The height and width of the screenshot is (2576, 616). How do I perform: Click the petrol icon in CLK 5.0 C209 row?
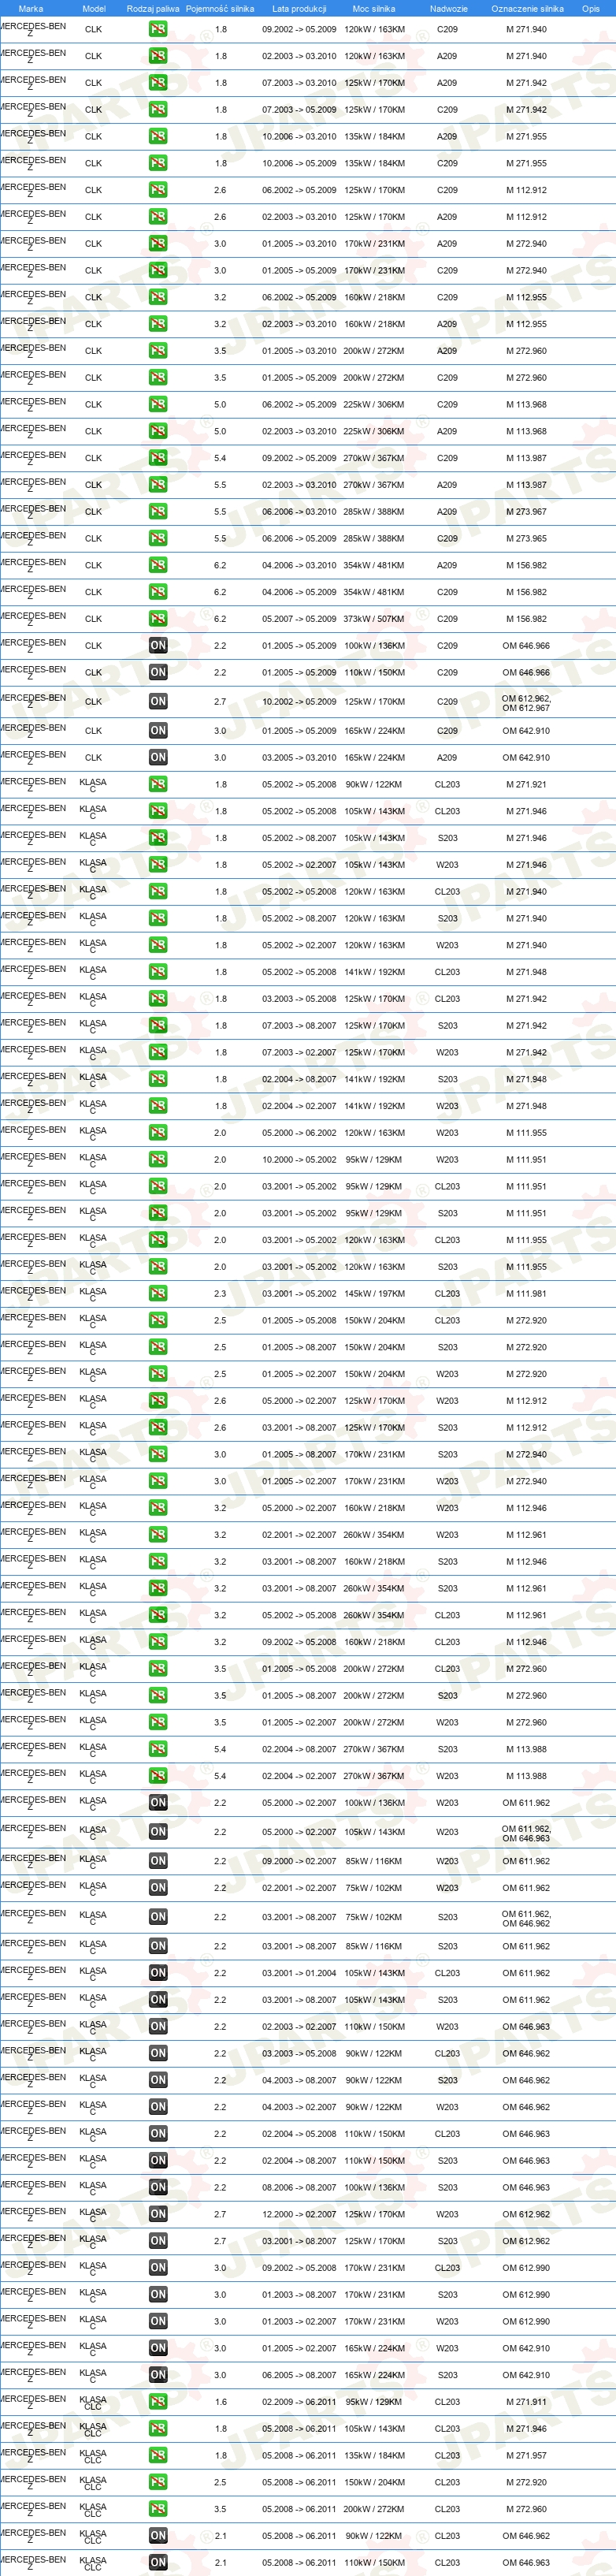[x=158, y=405]
